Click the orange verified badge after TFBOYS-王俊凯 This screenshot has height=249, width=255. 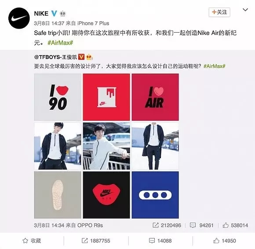(81, 57)
